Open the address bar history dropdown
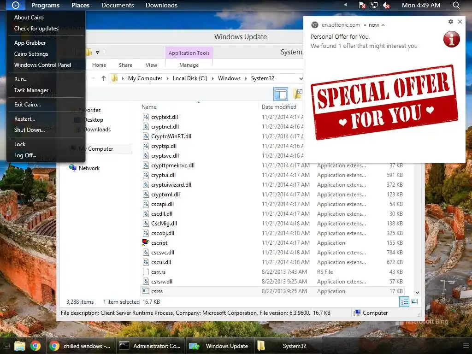 (x=301, y=78)
